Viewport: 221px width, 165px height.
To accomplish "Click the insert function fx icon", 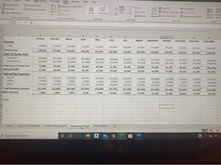I will tap(32, 23).
